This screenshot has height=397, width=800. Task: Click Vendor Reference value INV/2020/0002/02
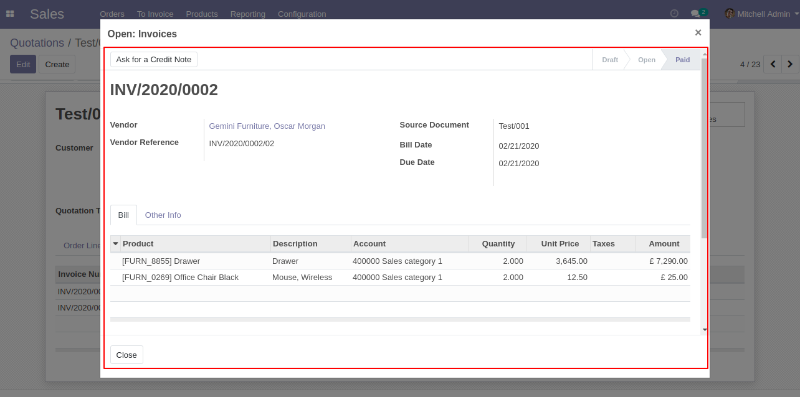coord(242,143)
